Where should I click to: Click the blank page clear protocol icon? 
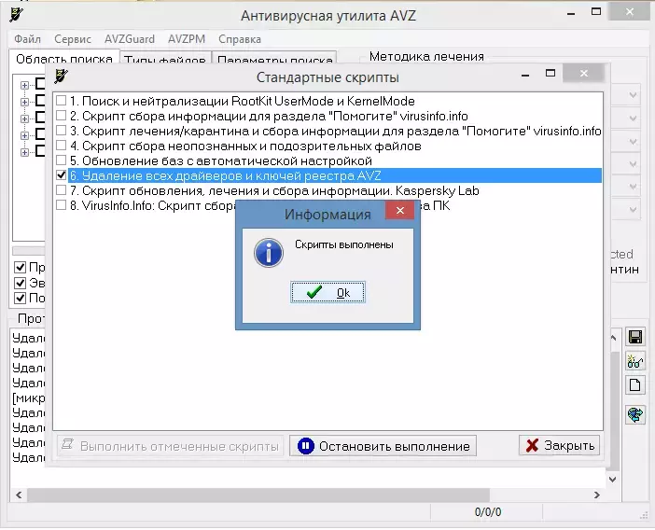click(x=635, y=384)
